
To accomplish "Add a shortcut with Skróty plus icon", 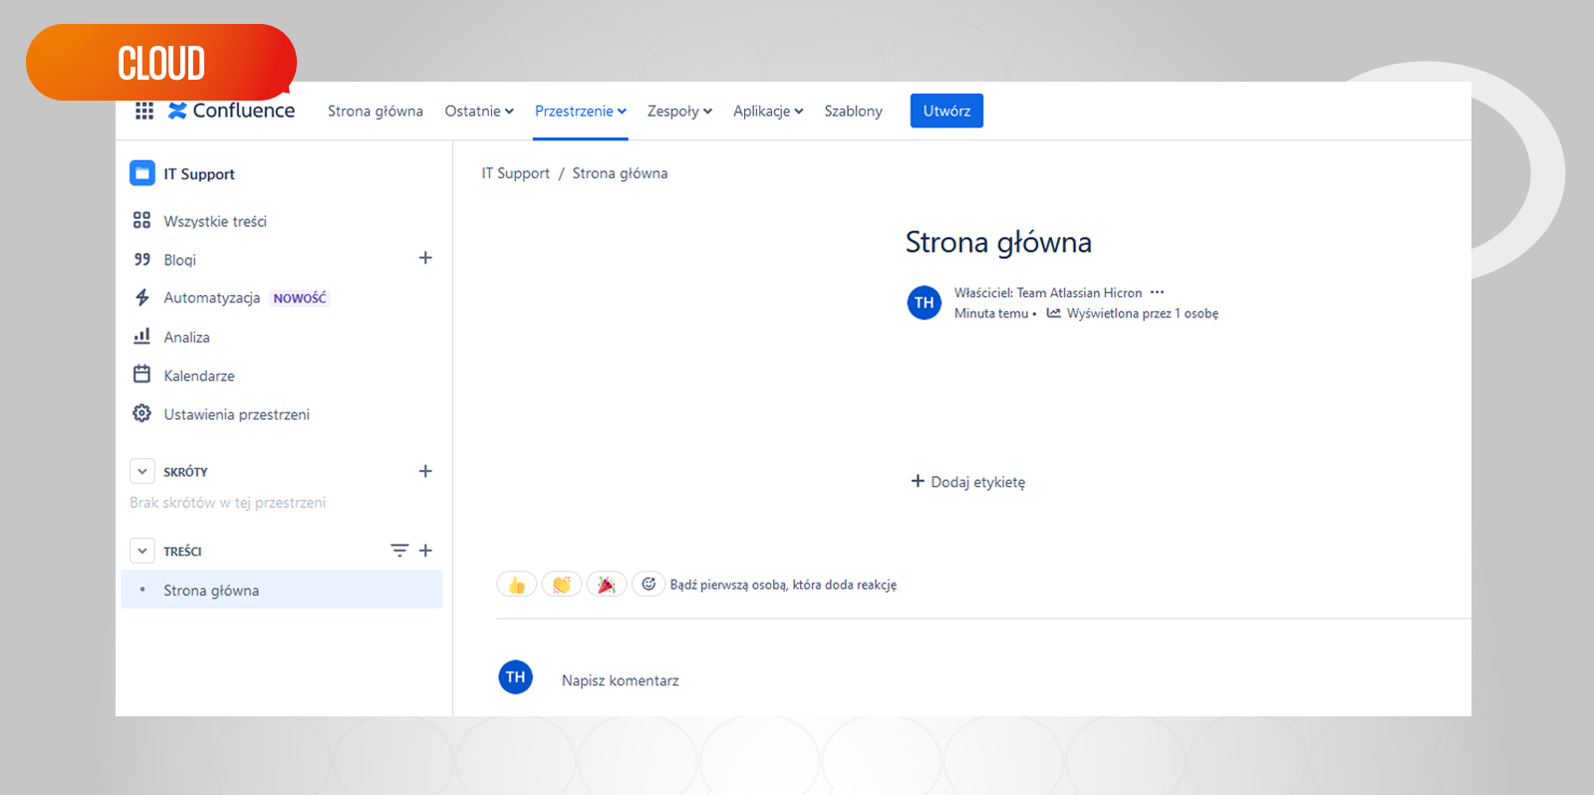I will tap(425, 471).
